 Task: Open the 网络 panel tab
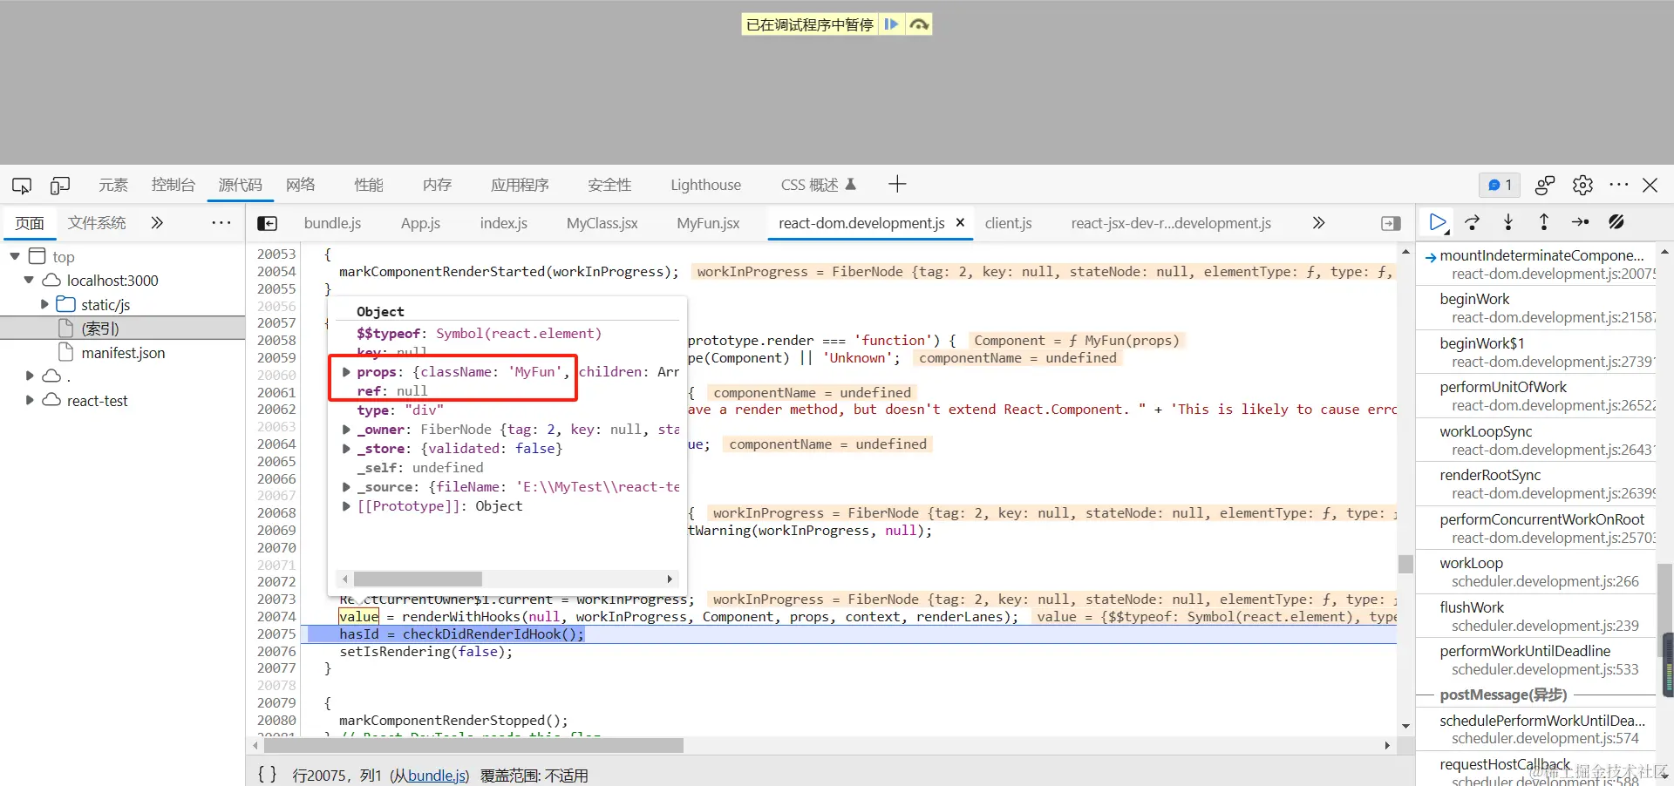click(x=301, y=185)
